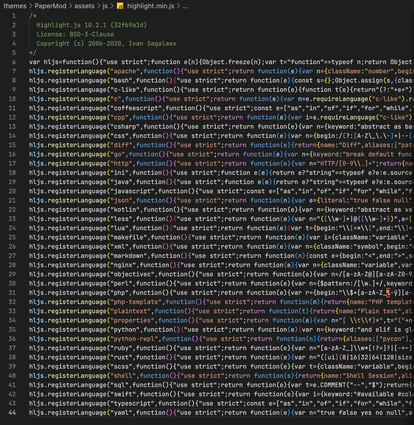414x425 pixels.
Task: Place cursor on "var hljs" on line 6
Action: (x=43, y=62)
